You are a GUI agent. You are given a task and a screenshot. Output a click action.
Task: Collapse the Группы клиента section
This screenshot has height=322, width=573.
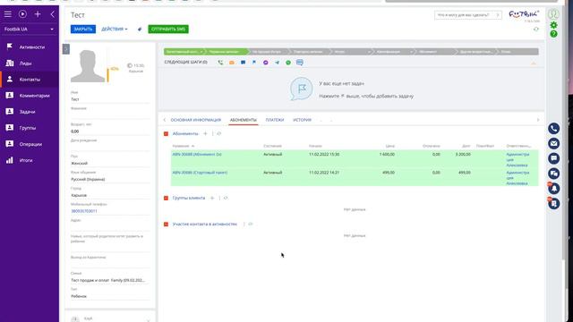point(166,199)
